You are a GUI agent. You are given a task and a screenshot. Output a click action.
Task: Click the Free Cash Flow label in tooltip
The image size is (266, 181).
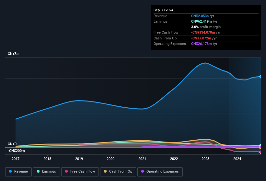pos(166,32)
